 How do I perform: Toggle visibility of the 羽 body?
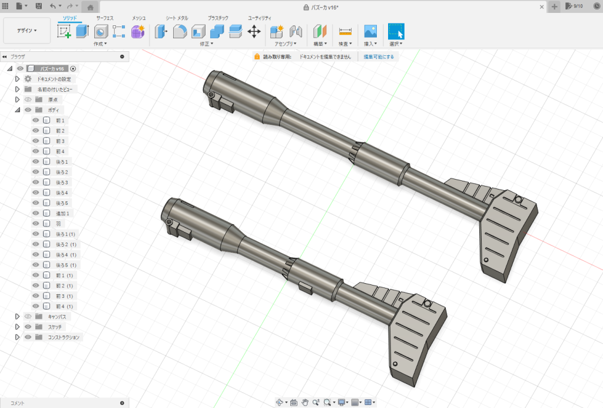tap(35, 224)
